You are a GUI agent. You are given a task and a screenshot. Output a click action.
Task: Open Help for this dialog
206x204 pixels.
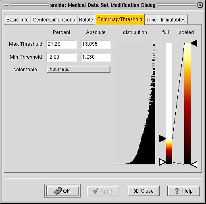click(183, 191)
